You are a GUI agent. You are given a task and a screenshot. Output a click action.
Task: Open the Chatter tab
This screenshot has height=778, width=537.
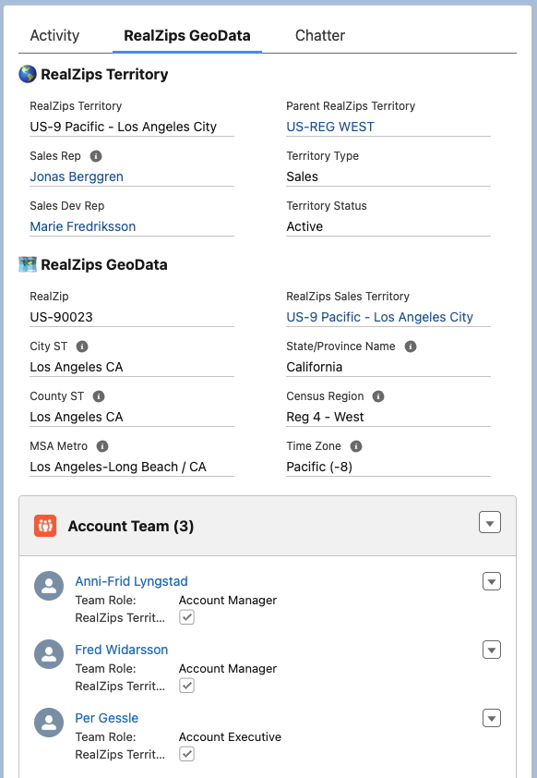[x=320, y=36]
